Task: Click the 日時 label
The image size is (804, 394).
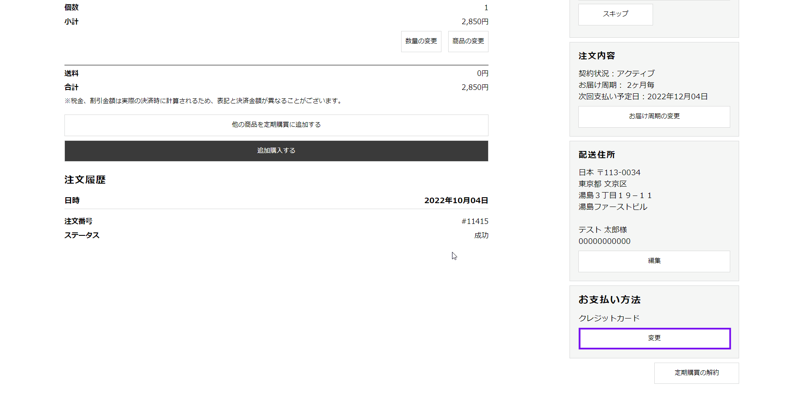Action: point(72,201)
